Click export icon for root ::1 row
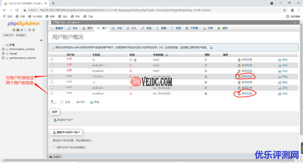The image size is (303, 163). pyautogui.click(x=280, y=82)
